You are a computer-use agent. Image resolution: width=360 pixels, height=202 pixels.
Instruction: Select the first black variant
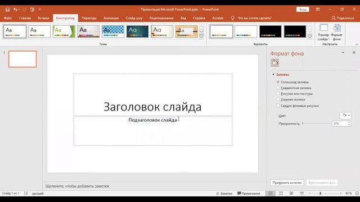[x=270, y=31]
